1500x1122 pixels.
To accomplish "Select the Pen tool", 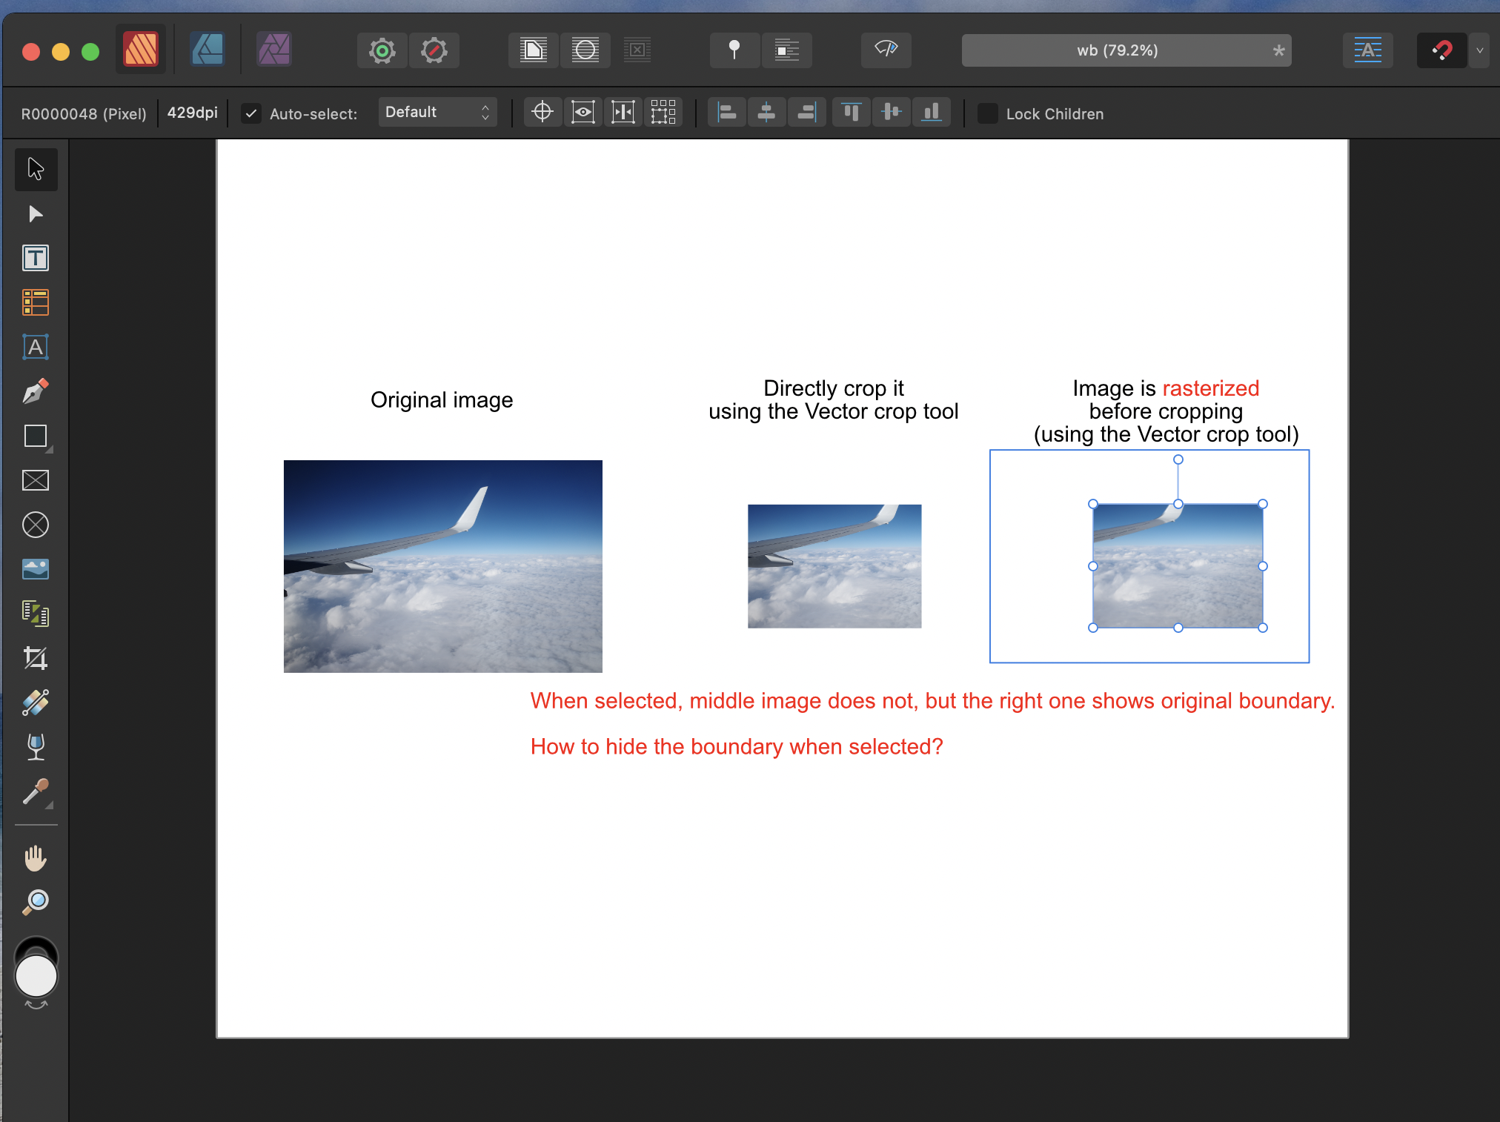I will (x=36, y=391).
